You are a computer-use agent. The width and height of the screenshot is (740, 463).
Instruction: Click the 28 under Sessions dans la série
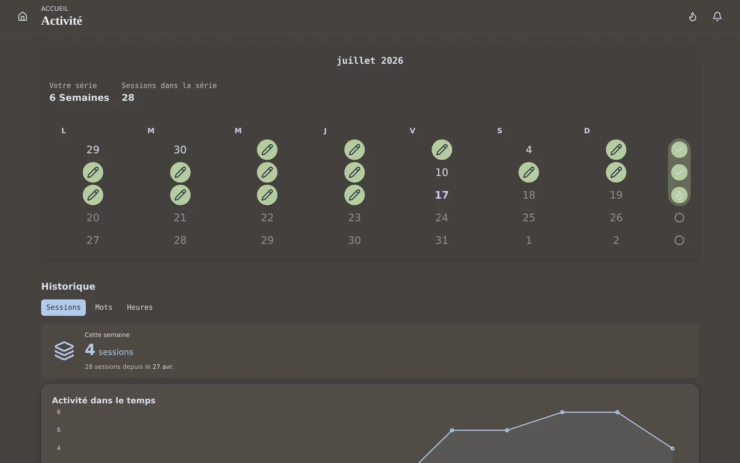pos(128,98)
